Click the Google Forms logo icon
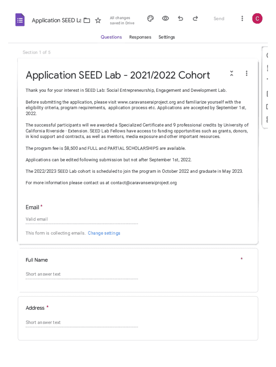Viewport: 276px width, 367px height. click(x=20, y=20)
